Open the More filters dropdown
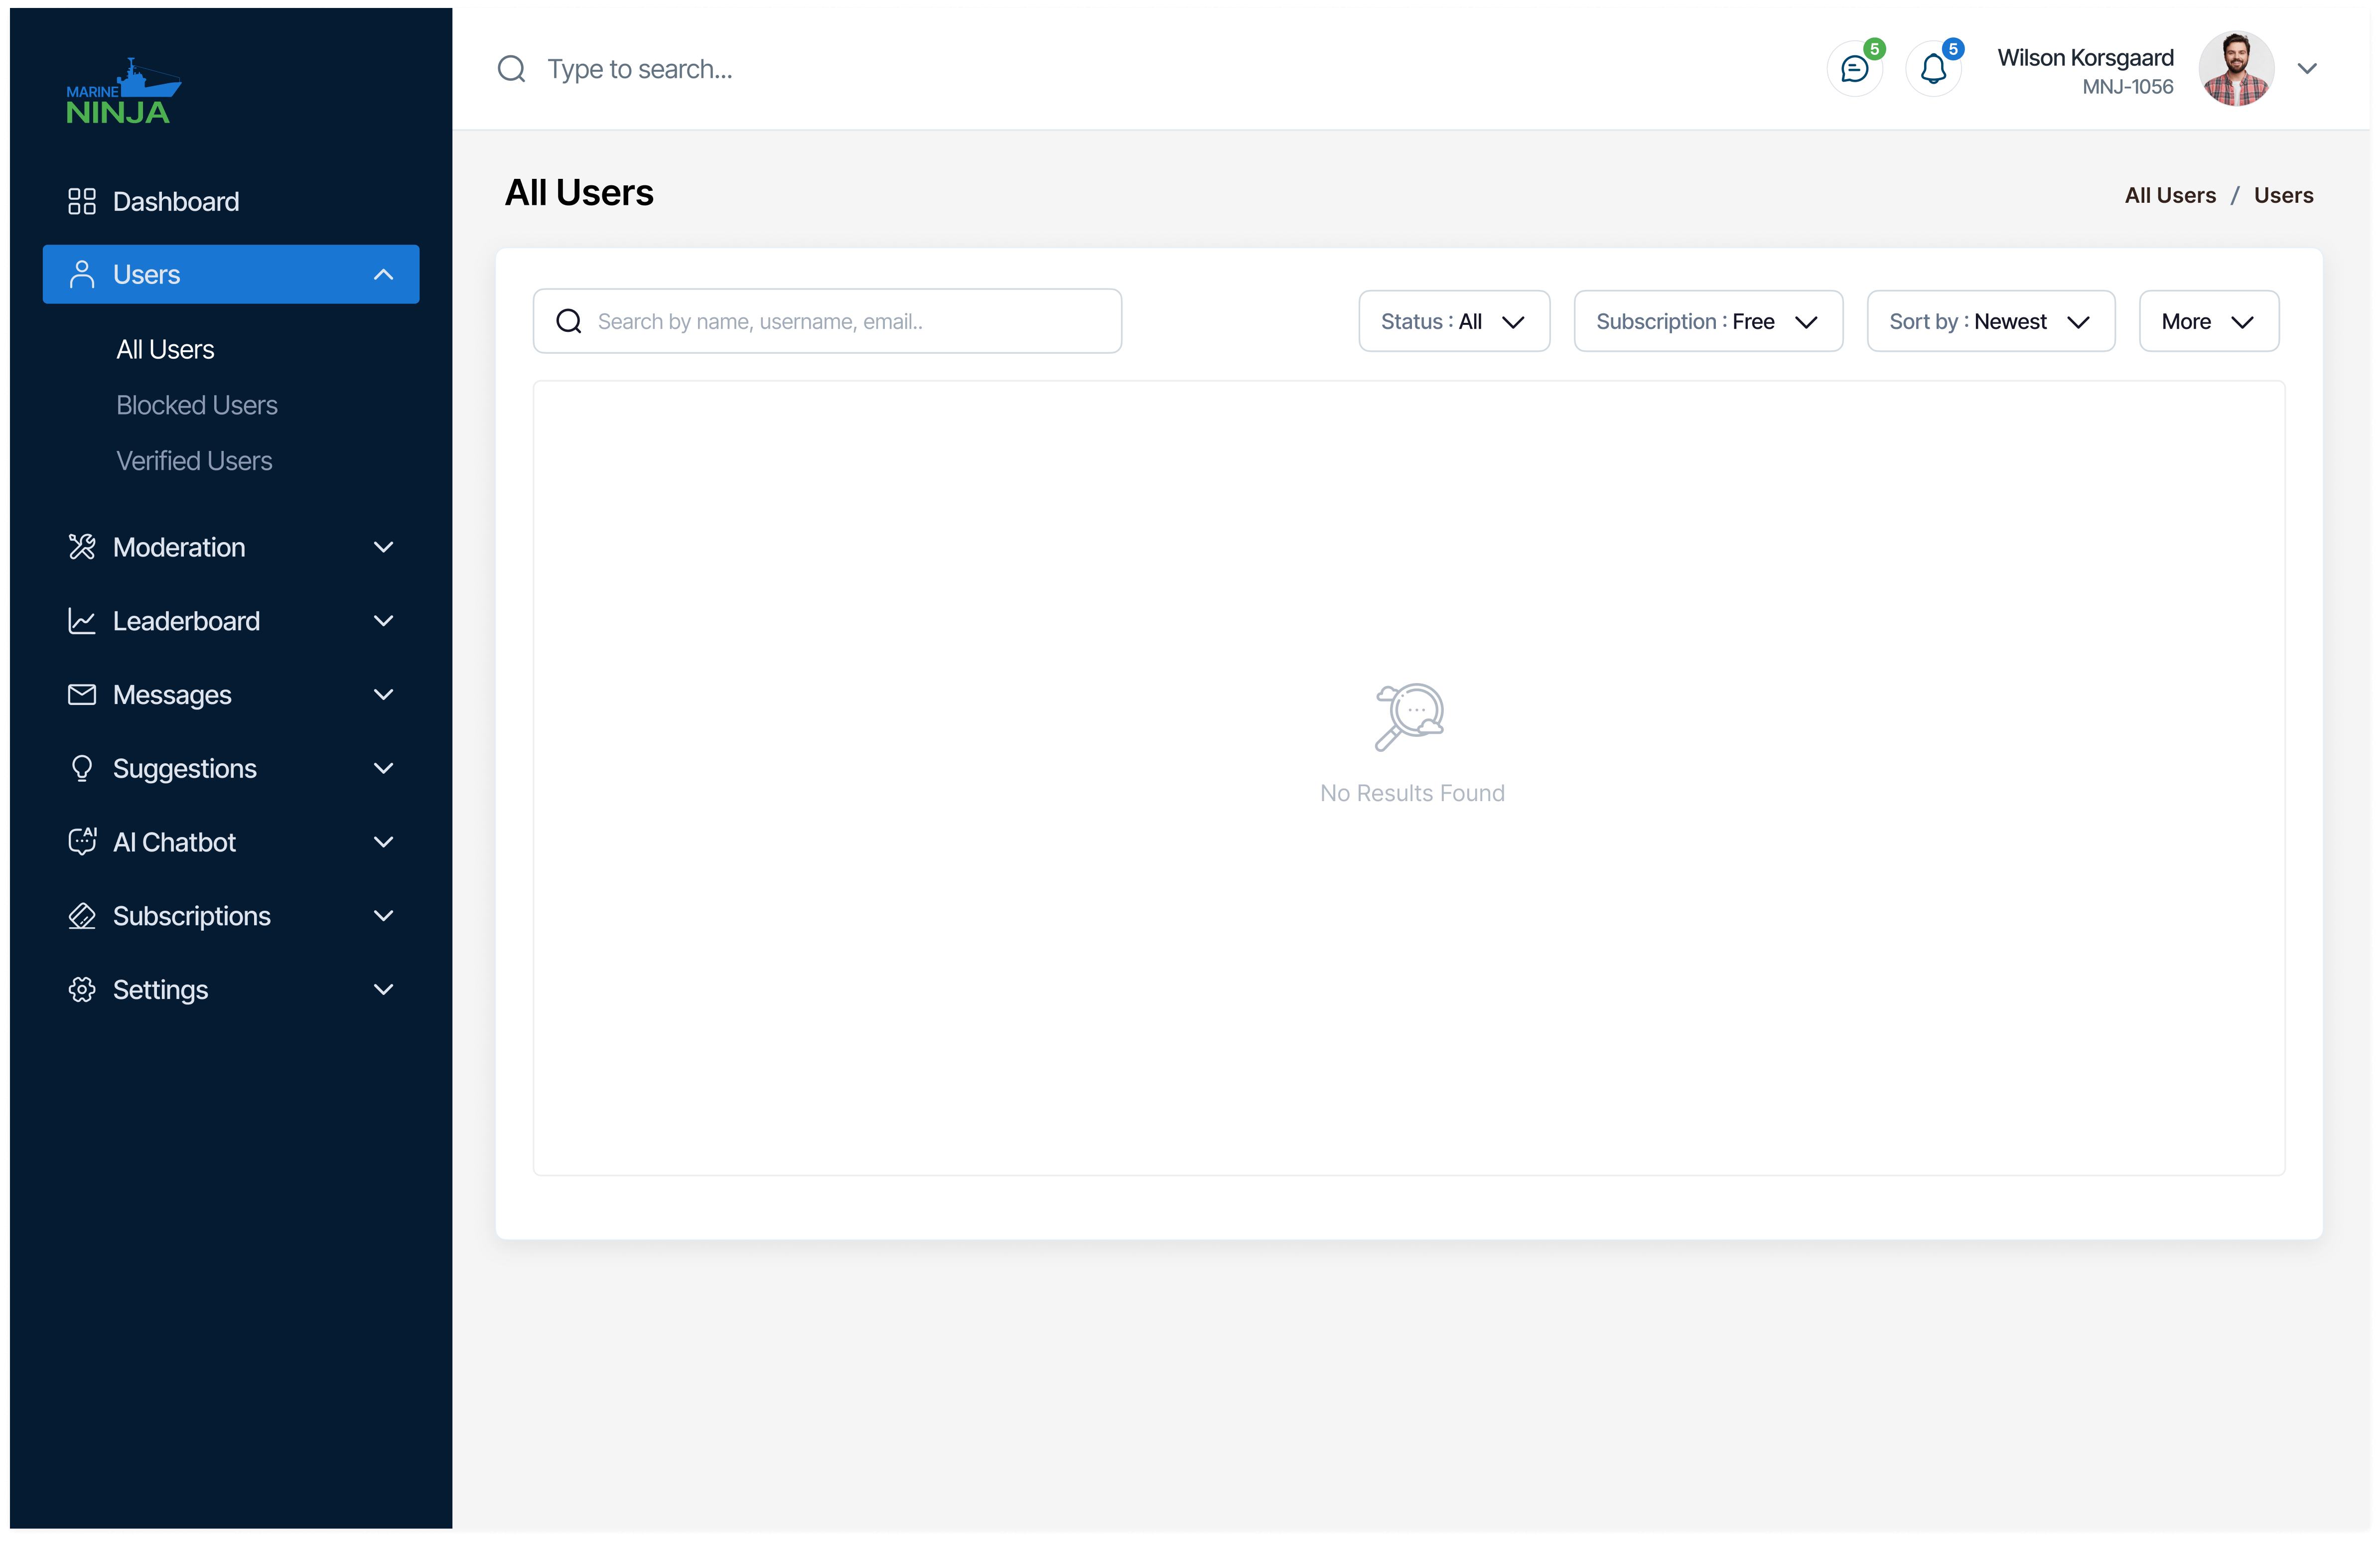 2208,321
